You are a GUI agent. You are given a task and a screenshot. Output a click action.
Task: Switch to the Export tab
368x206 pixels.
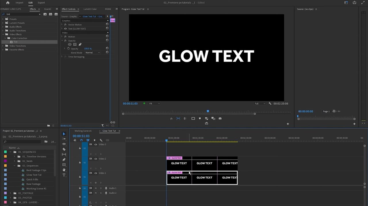coord(41,3)
